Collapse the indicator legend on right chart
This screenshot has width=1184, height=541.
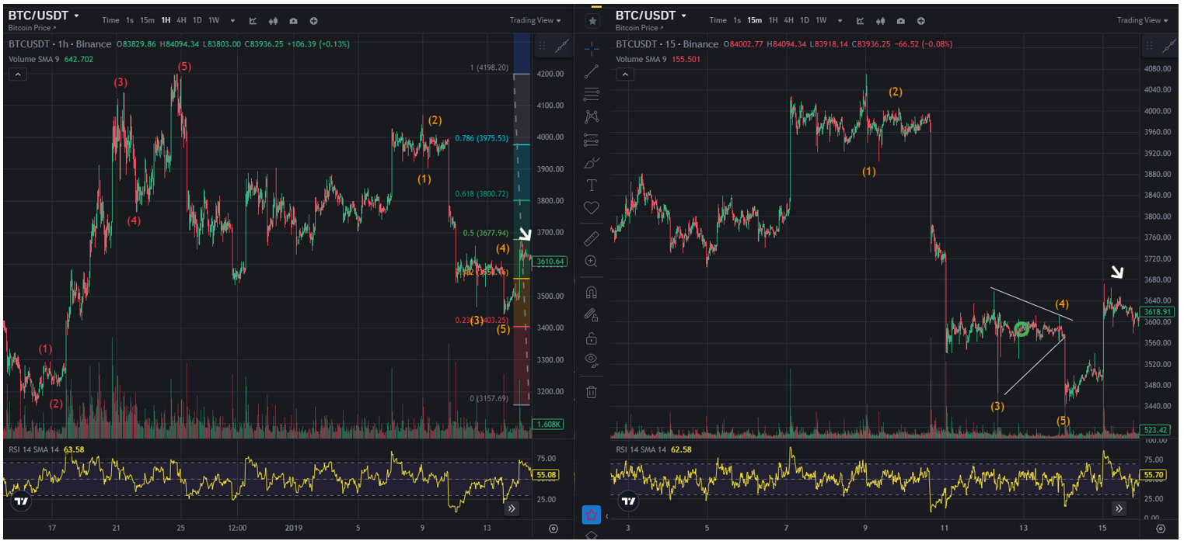625,75
